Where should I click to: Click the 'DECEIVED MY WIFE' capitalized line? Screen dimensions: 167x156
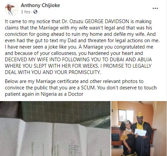[x=78, y=60]
